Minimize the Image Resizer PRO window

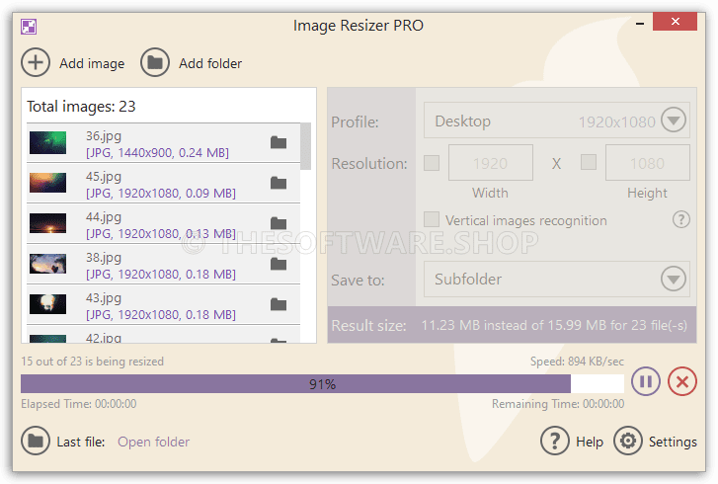pyautogui.click(x=640, y=23)
